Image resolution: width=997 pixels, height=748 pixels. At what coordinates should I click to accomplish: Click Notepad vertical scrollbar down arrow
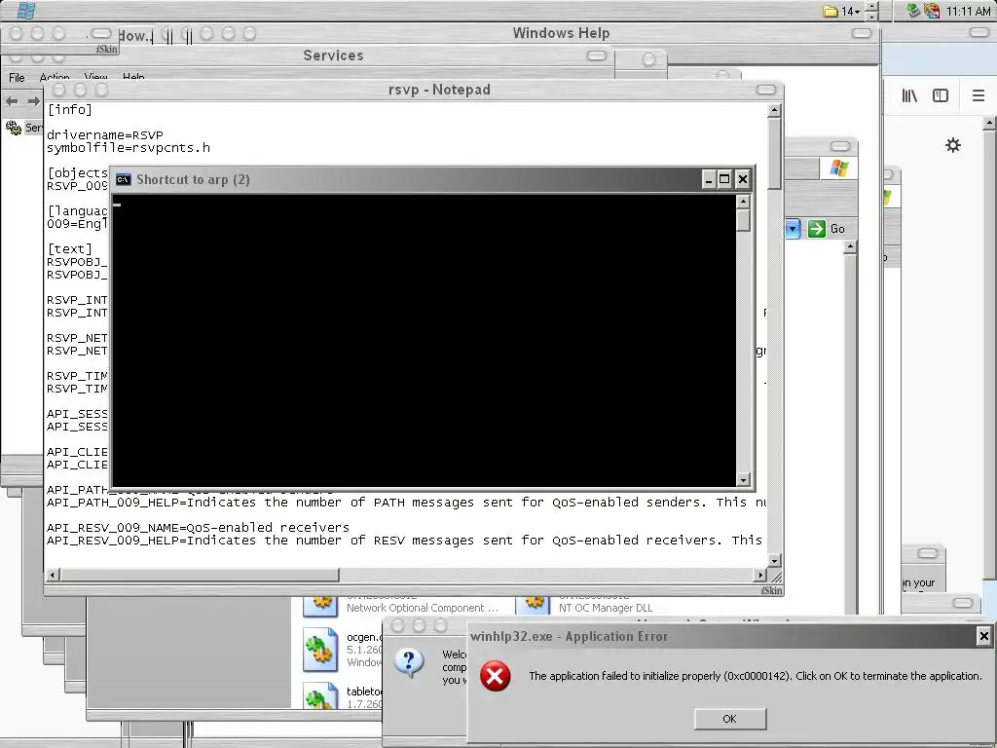pos(774,560)
